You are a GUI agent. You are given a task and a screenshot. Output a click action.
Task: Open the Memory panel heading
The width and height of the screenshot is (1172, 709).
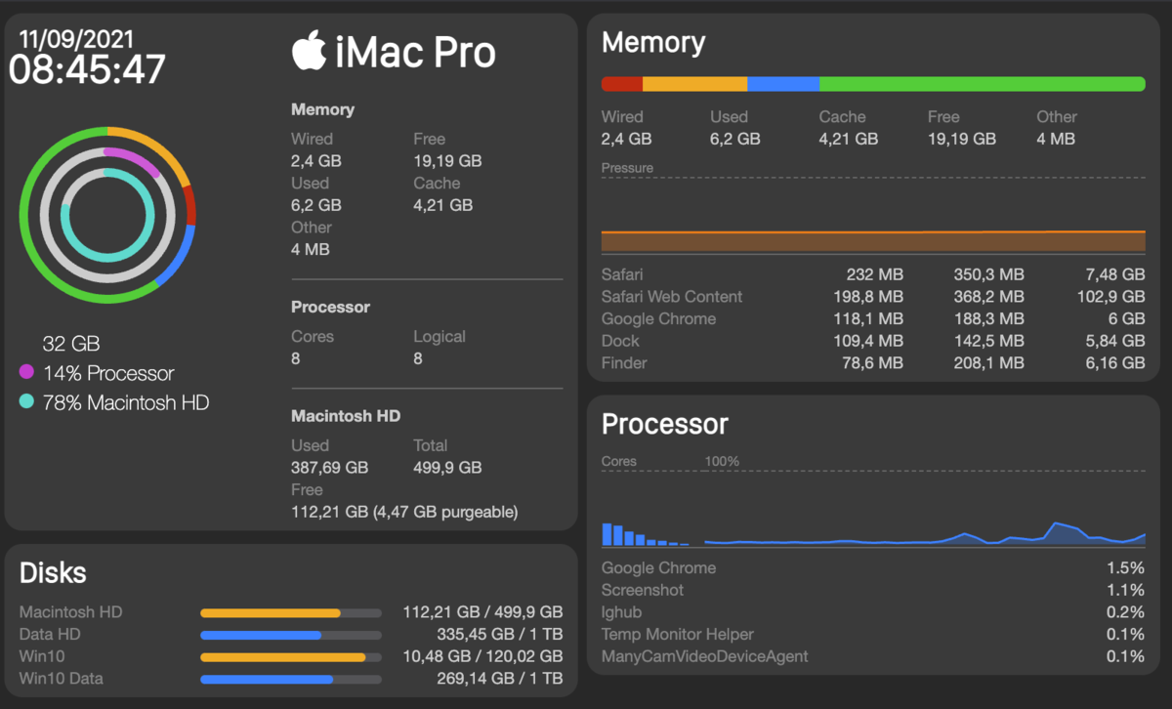653,43
